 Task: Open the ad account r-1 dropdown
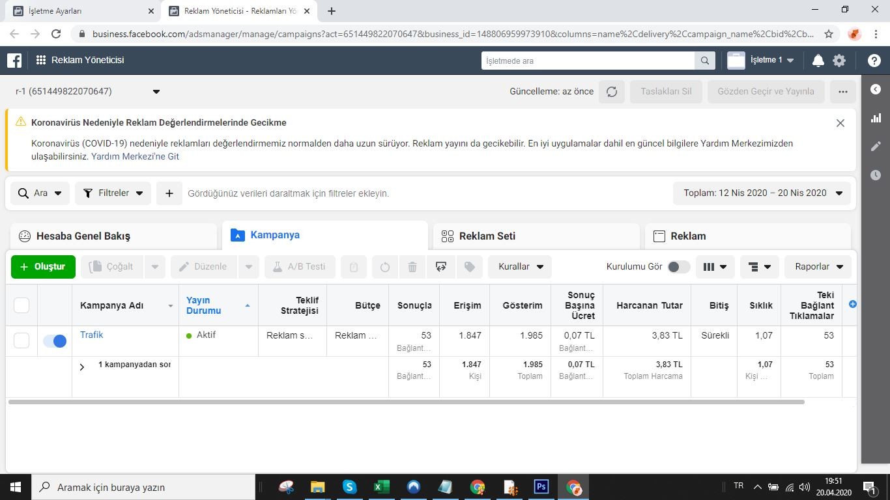click(x=88, y=92)
